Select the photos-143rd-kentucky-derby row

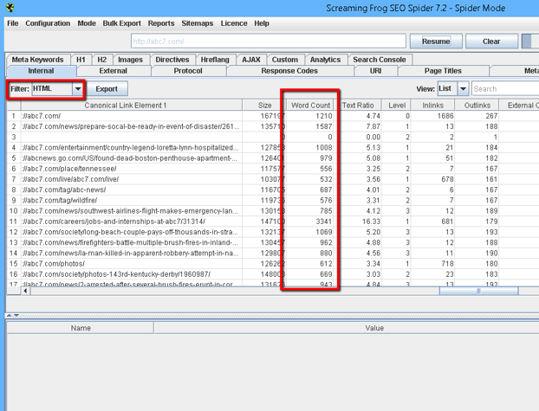pyautogui.click(x=273, y=274)
